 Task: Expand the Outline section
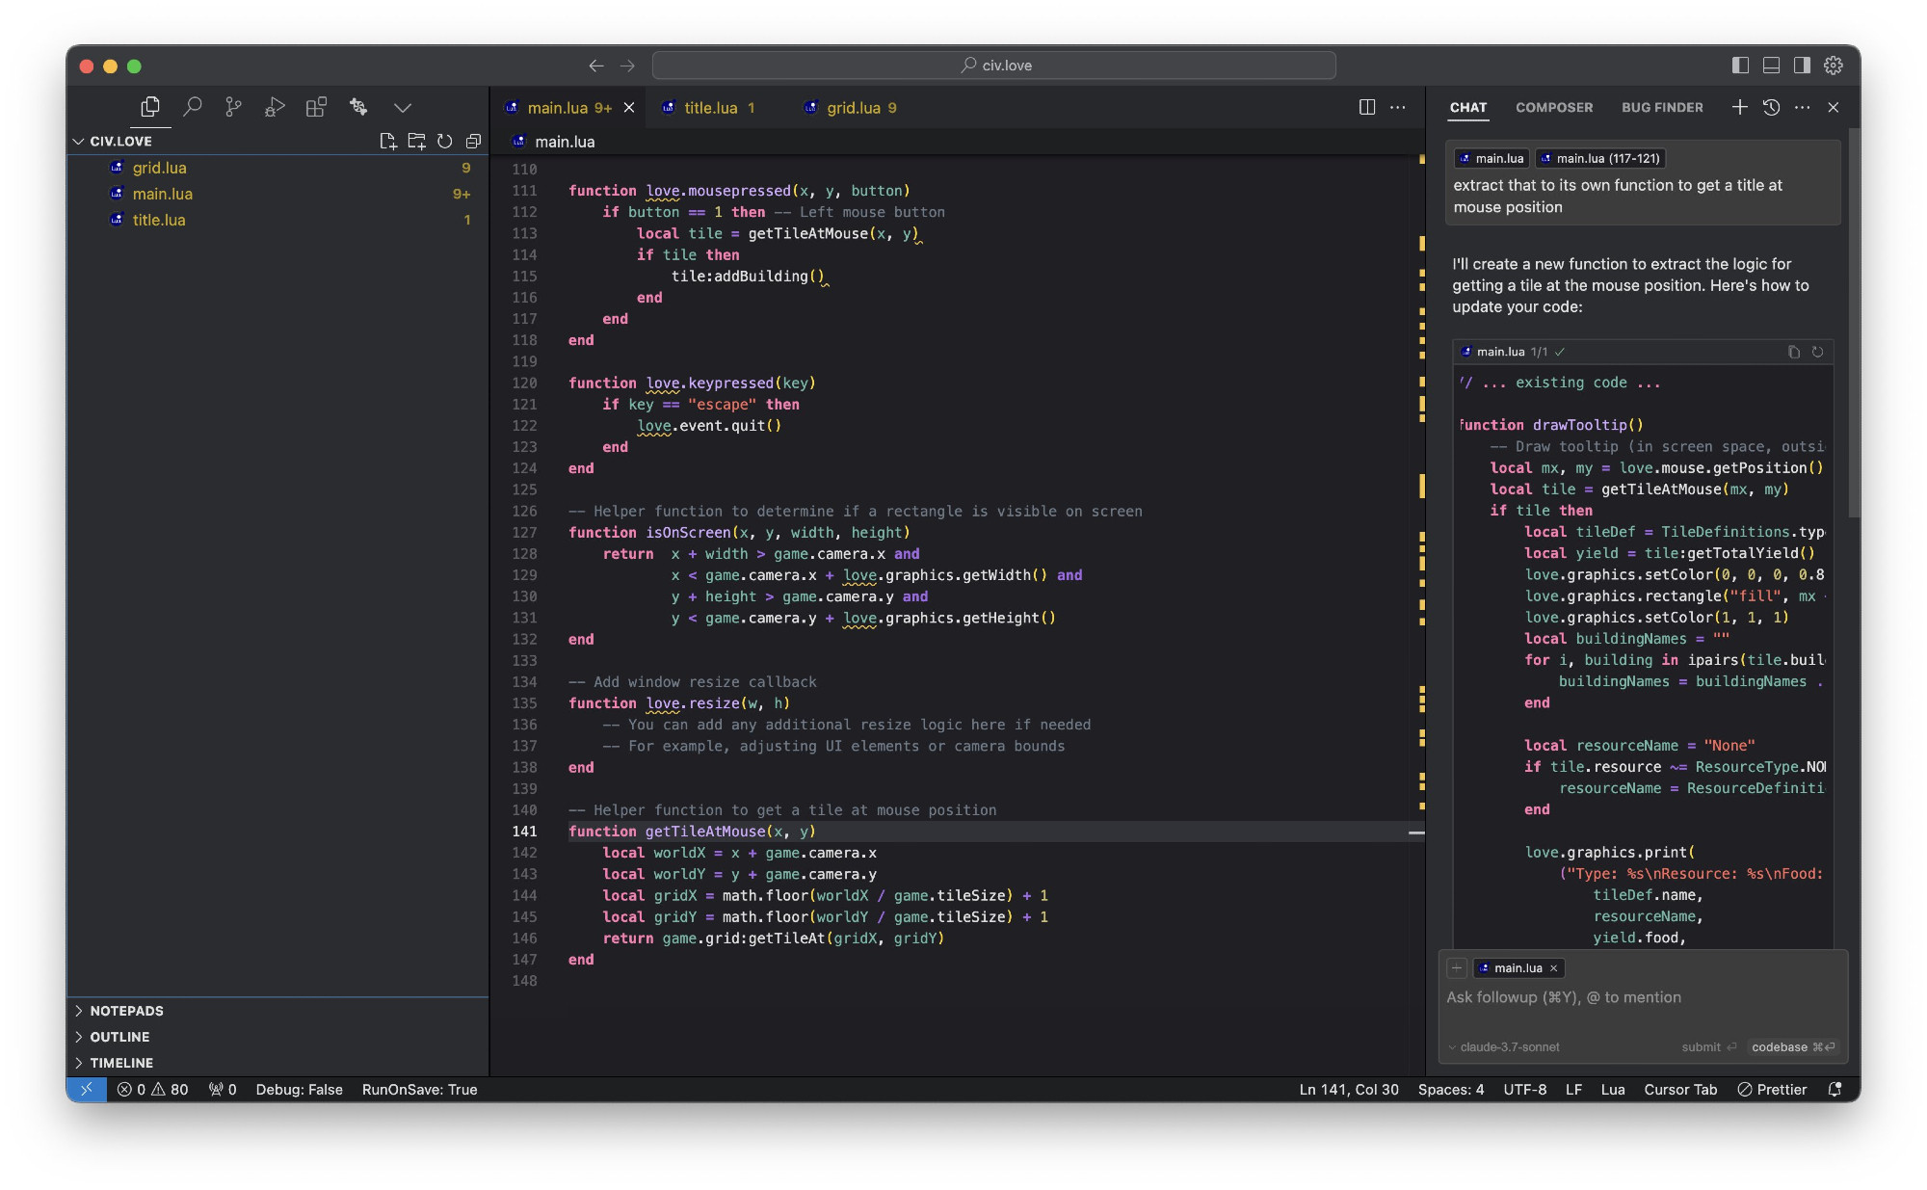coord(119,1037)
